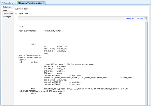Open the Connection side tab

coord(8,13)
